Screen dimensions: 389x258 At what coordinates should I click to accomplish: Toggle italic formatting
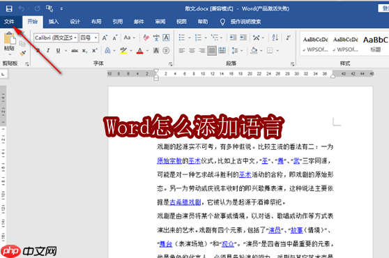click(x=48, y=51)
